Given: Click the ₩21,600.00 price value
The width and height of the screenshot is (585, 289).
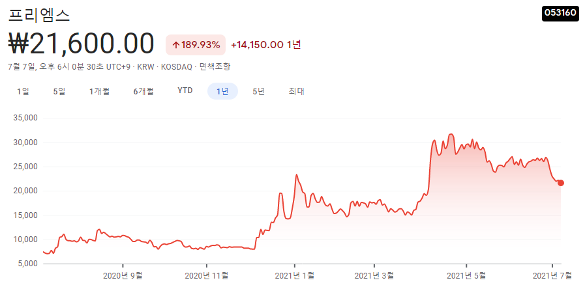Looking at the screenshot, I should point(81,44).
